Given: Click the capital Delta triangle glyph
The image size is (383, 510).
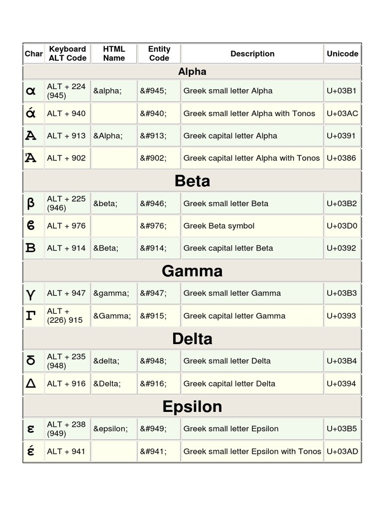Looking at the screenshot, I should [x=31, y=383].
